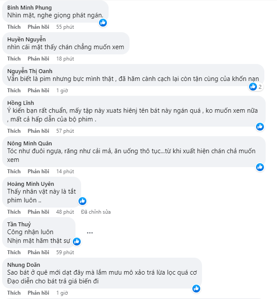The image size is (277, 299).
Task: Open three-dot options next to Tân Thuỷ's comment
Action: (x=90, y=232)
